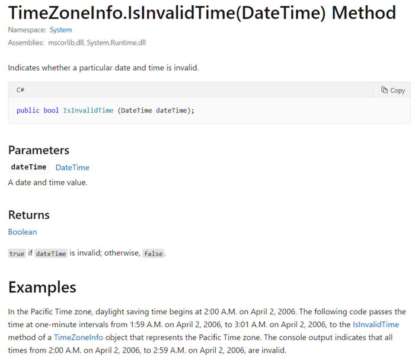Screen dimensions: 415x361
Task: Click 'A date and time value' description
Action: 47,183
